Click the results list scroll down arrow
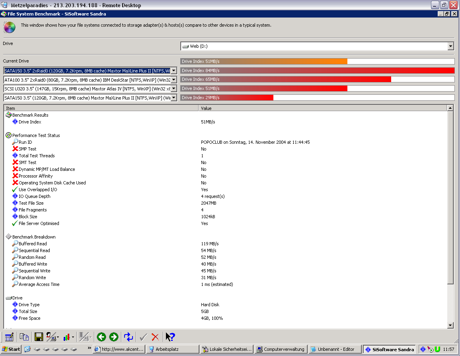The image size is (460, 356). coord(450,325)
